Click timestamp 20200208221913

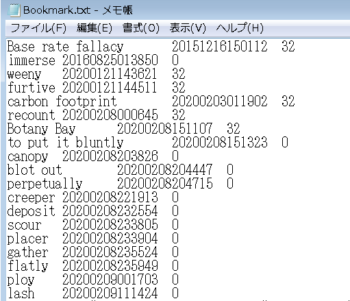[110, 197]
